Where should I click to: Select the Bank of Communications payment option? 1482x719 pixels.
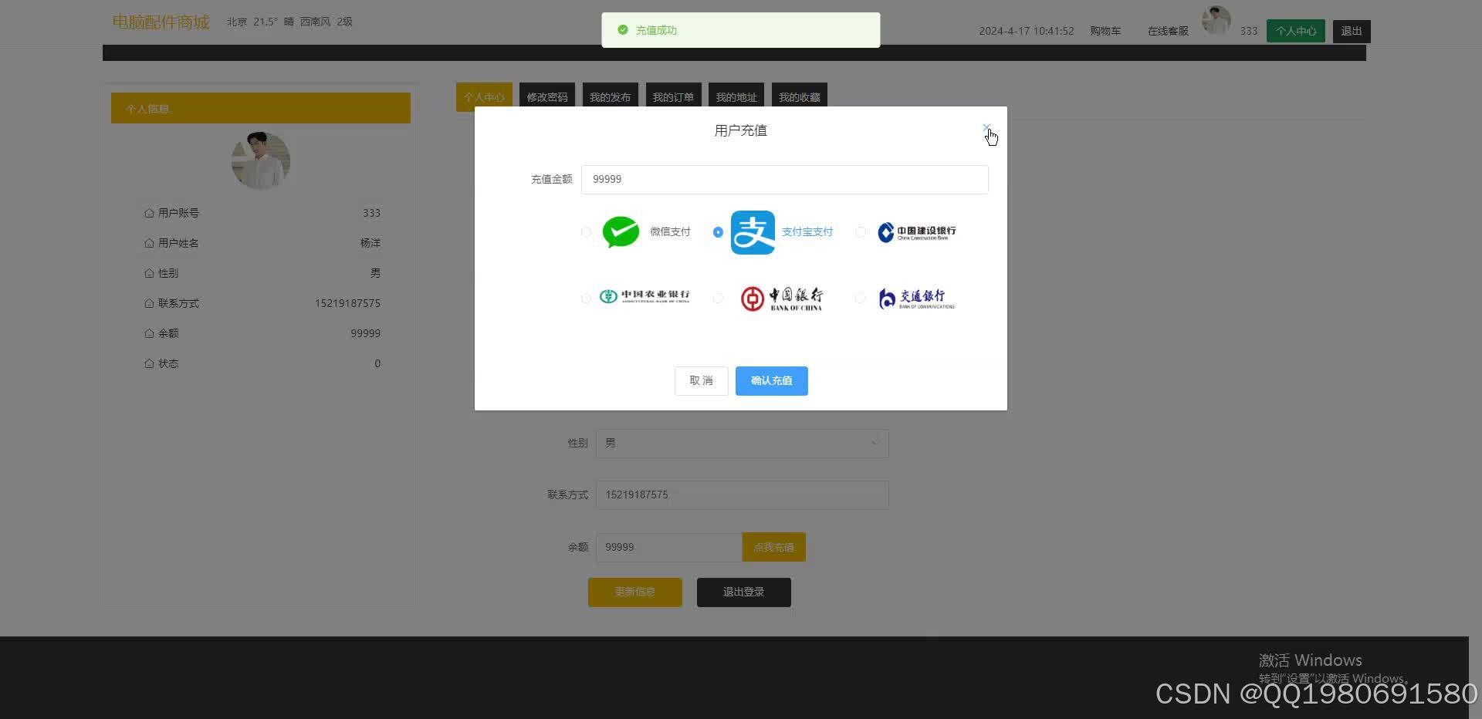tap(860, 298)
